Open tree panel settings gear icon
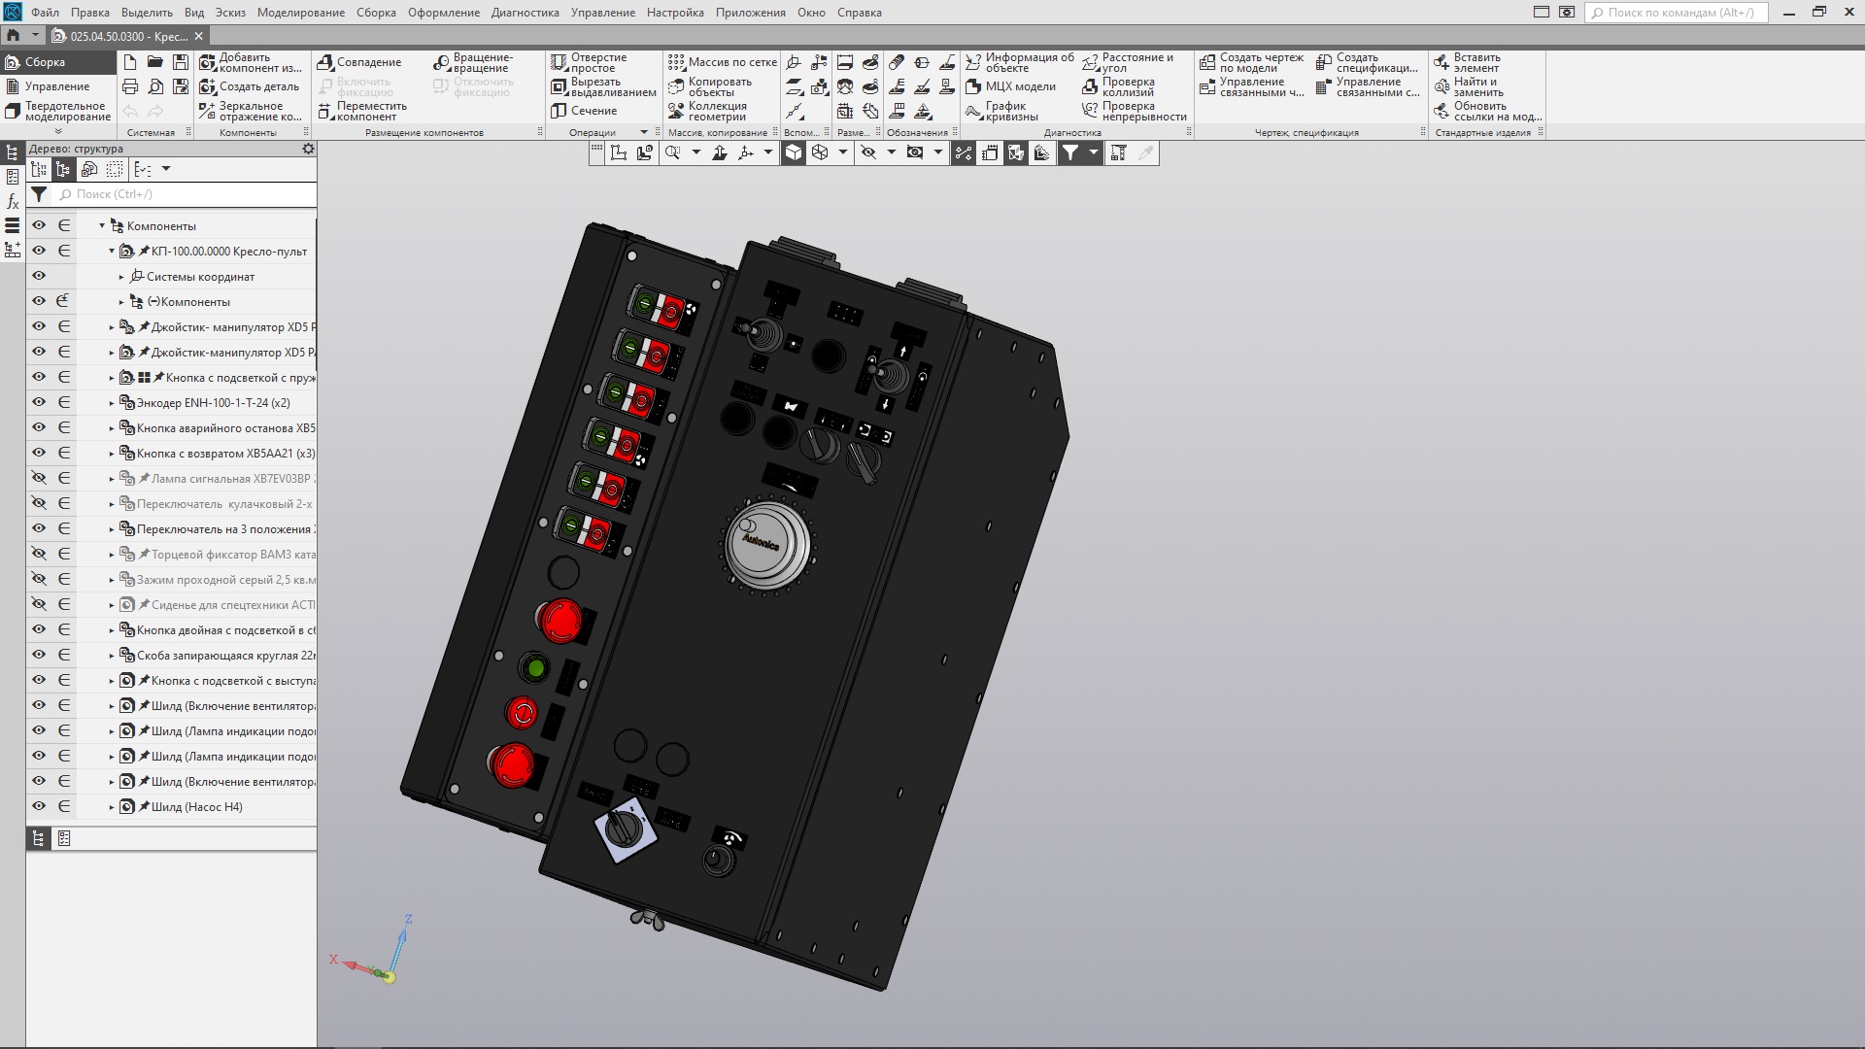1865x1049 pixels. pos(308,149)
